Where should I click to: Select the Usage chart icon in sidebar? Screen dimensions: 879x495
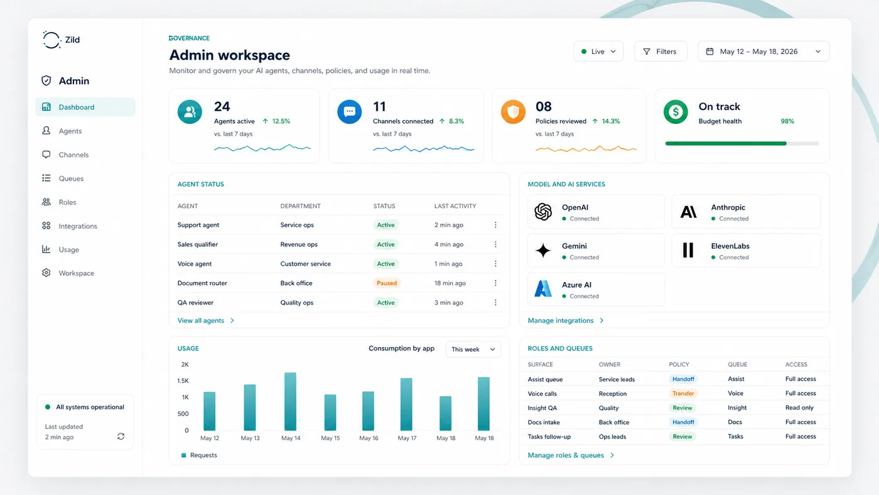coord(46,249)
